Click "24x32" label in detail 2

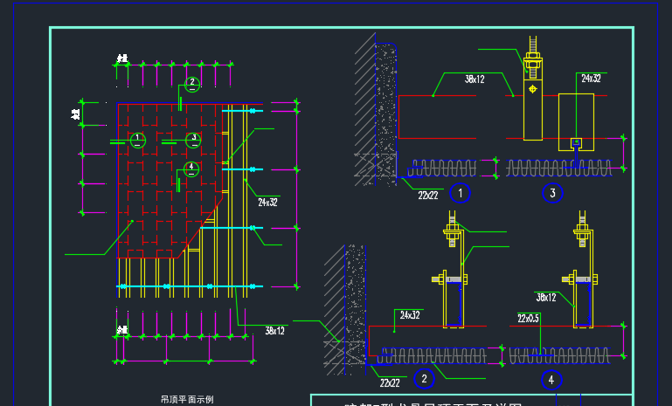click(x=410, y=315)
